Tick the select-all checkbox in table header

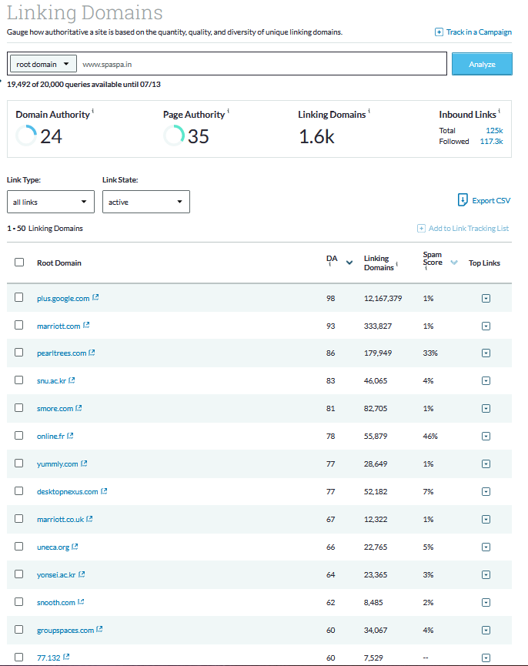19,263
